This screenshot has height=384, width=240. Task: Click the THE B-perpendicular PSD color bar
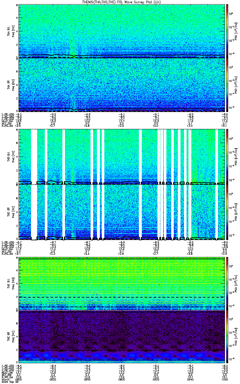(x=227, y=283)
